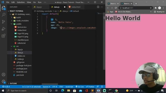The width and height of the screenshot is (166, 93).
Task: Collapse the src folder
Action: point(15,46)
